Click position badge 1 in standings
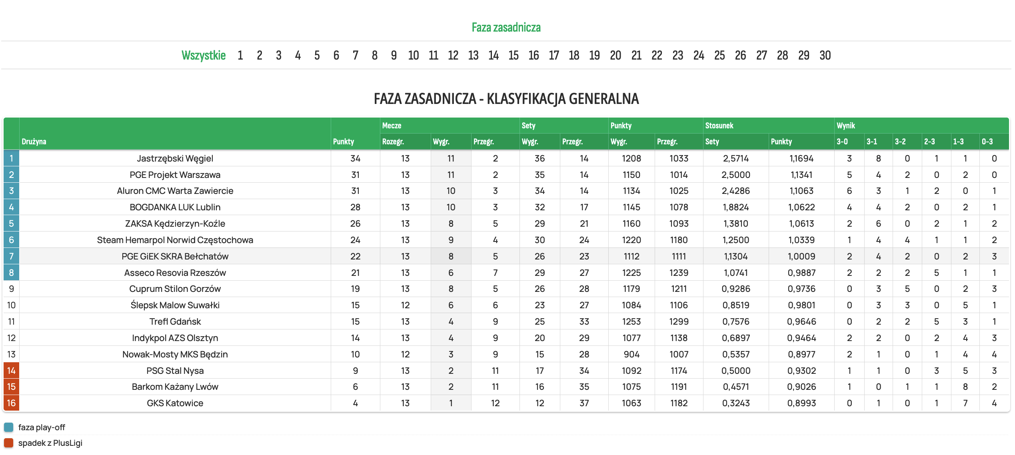This screenshot has width=1015, height=455. (x=11, y=158)
